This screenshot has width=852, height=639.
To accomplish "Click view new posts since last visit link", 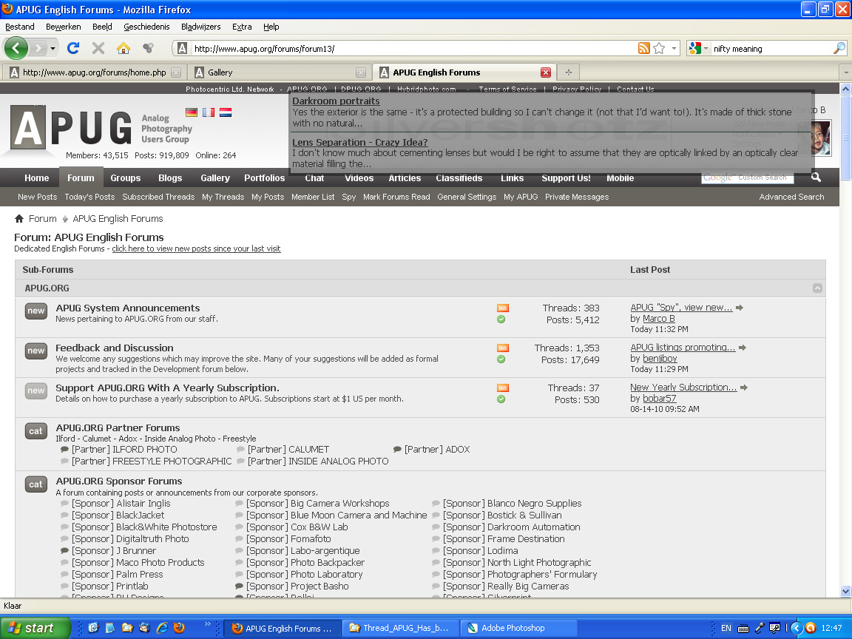I will click(196, 248).
